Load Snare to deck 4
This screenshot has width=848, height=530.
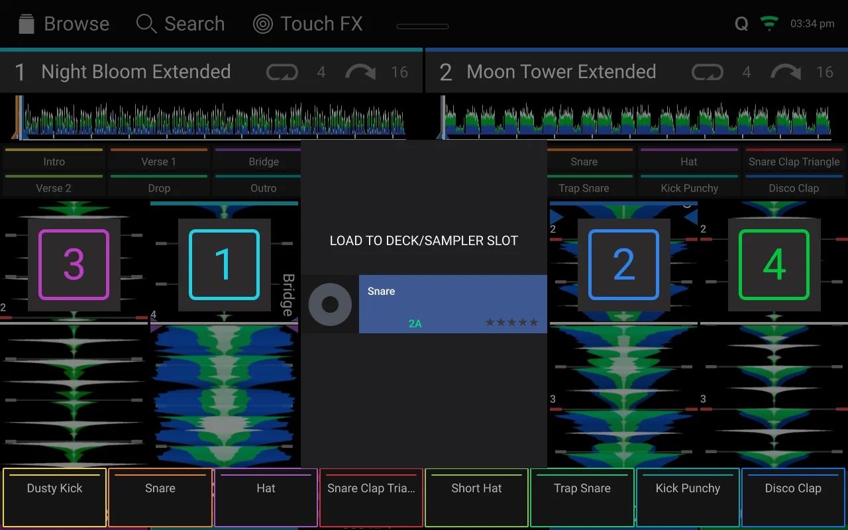774,264
